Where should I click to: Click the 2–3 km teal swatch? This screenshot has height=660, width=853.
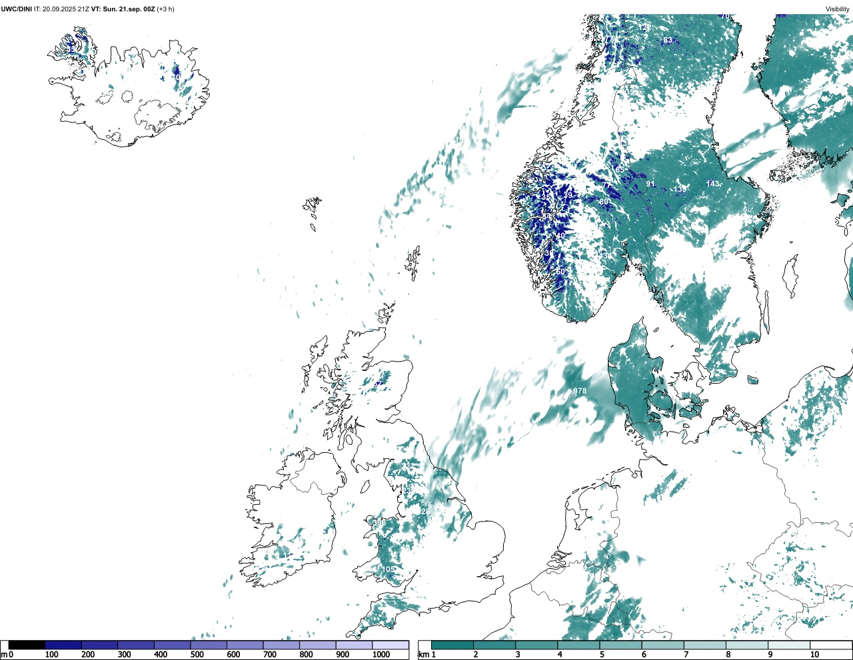(494, 645)
